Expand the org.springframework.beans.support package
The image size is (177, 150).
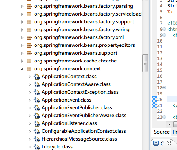pyautogui.click(x=22, y=53)
